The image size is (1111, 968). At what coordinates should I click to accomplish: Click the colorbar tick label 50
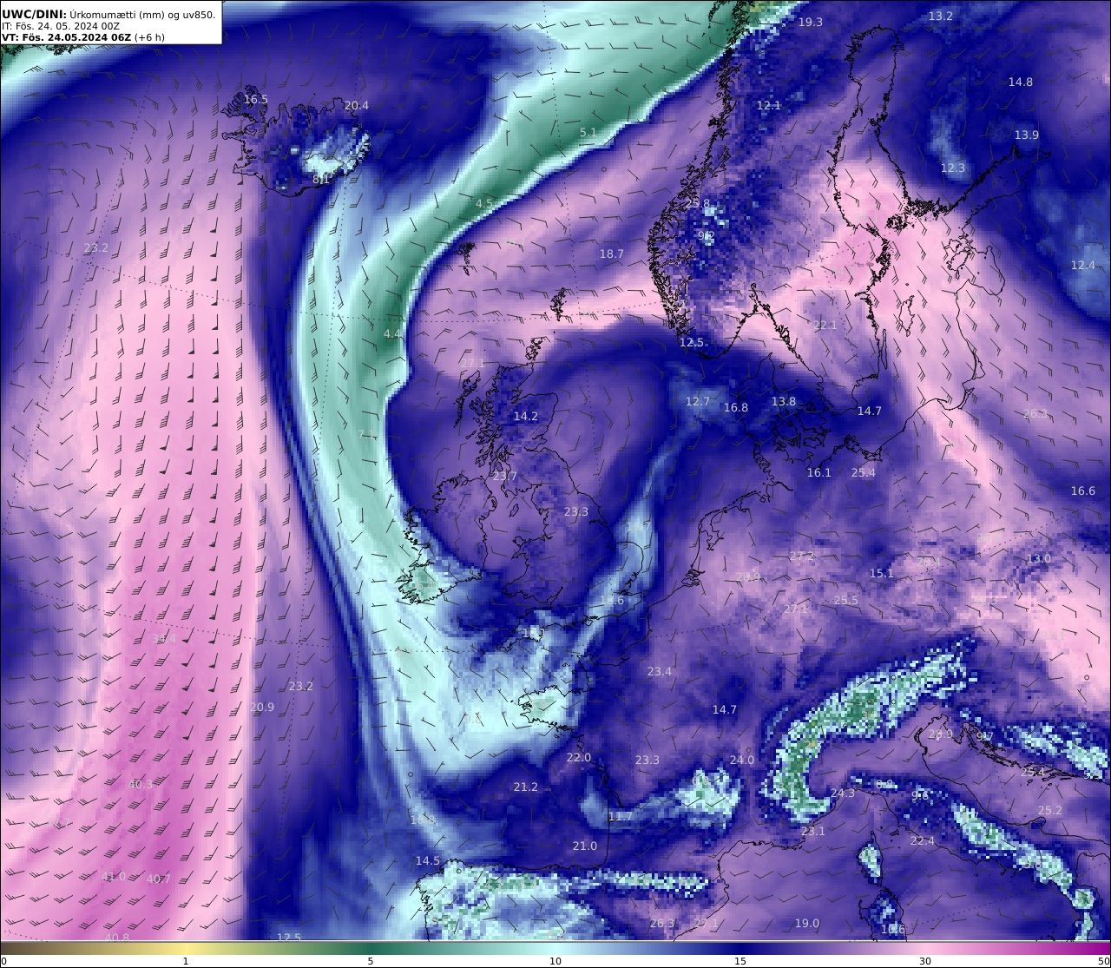[x=1103, y=961]
